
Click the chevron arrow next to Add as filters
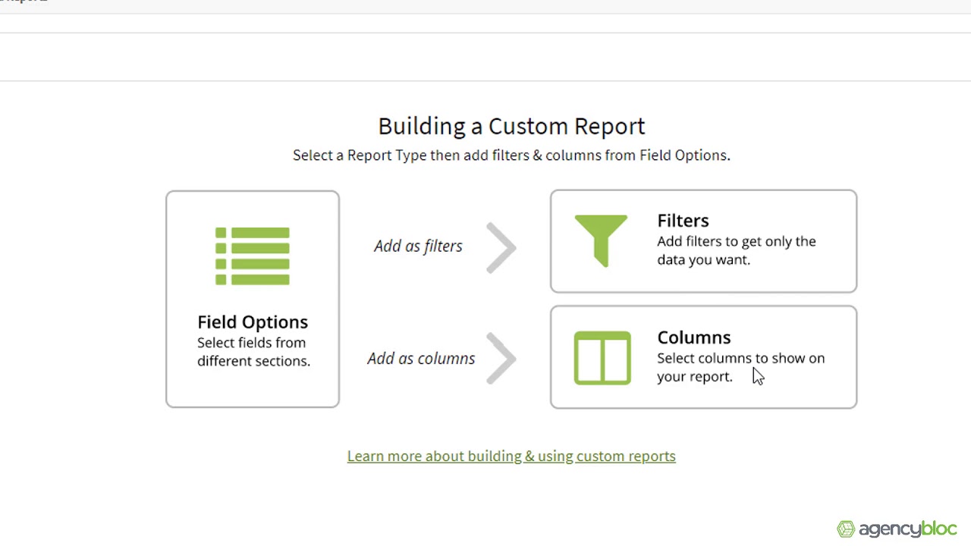click(501, 247)
